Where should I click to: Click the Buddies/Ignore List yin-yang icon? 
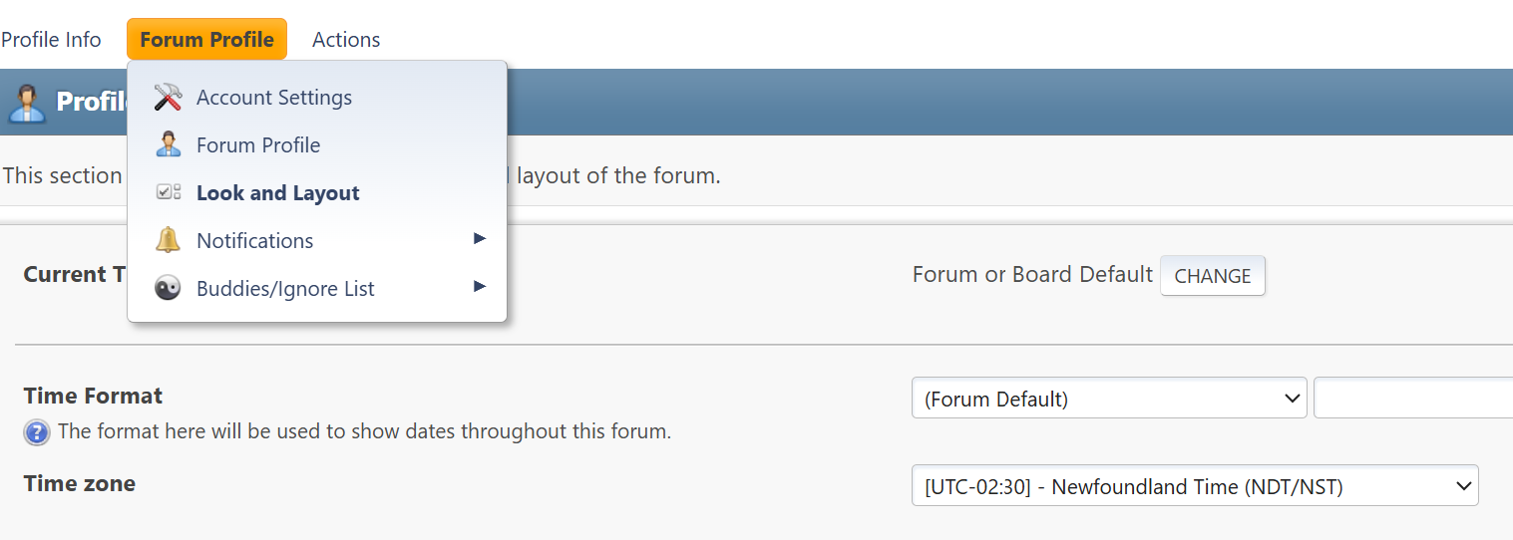tap(168, 289)
